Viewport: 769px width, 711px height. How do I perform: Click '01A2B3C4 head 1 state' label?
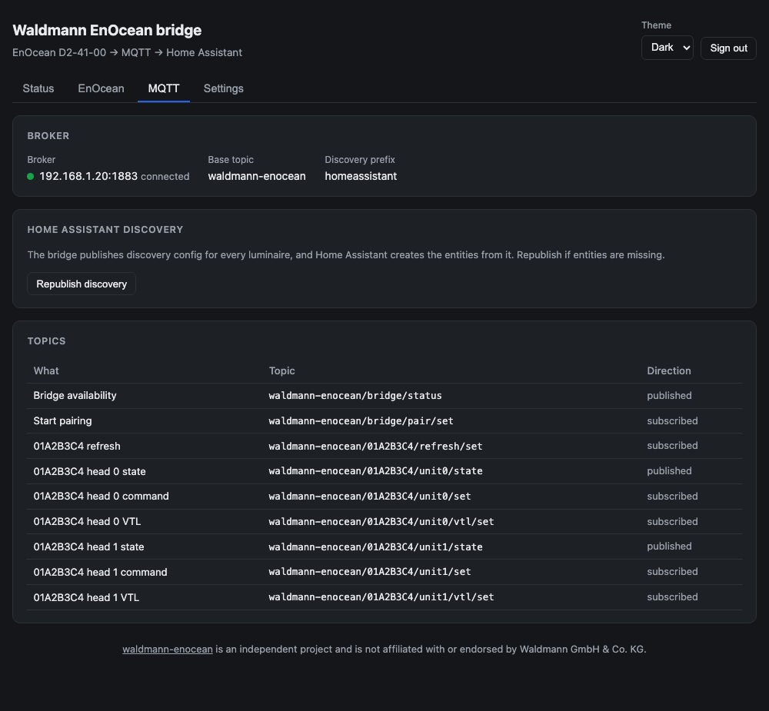(88, 547)
